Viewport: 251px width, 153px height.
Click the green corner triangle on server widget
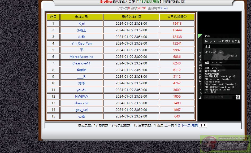(x=200, y=36)
